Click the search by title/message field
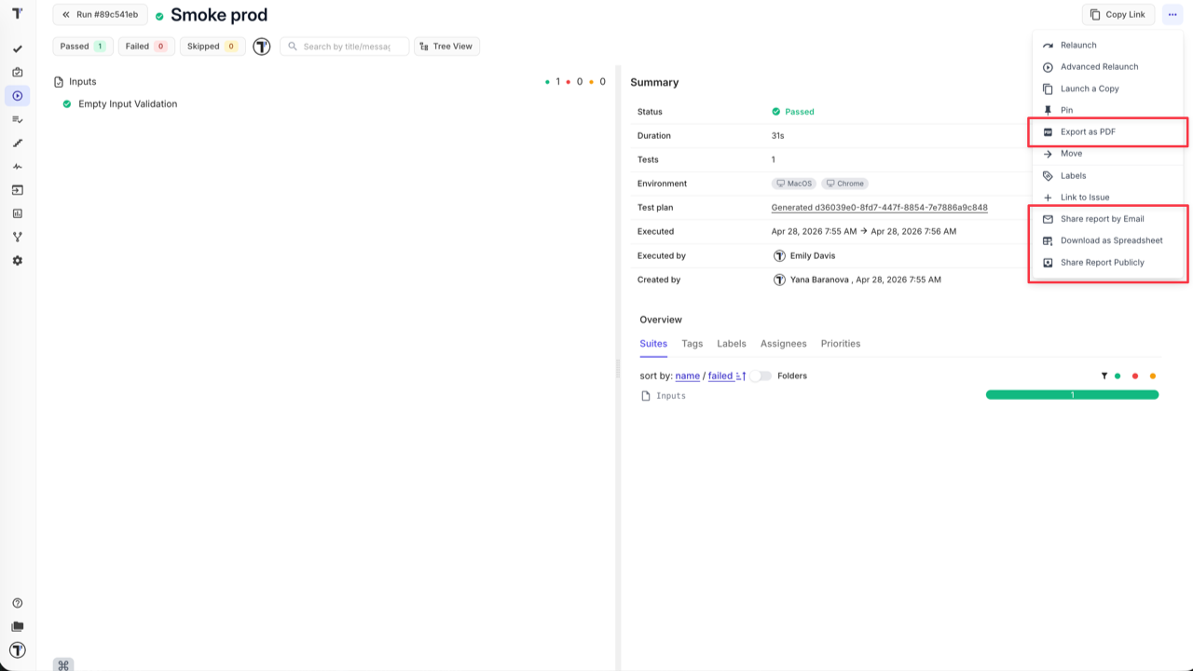1193x671 pixels. [345, 47]
